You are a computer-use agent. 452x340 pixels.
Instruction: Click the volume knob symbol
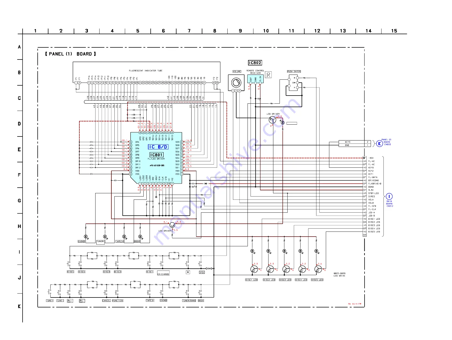pos(236,82)
